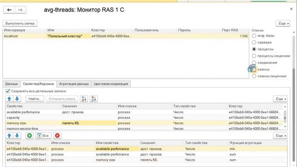Screen dimensions: 297x167
Task: Toggle Сохранять все детальные записи checkbox
Action: click(8, 91)
